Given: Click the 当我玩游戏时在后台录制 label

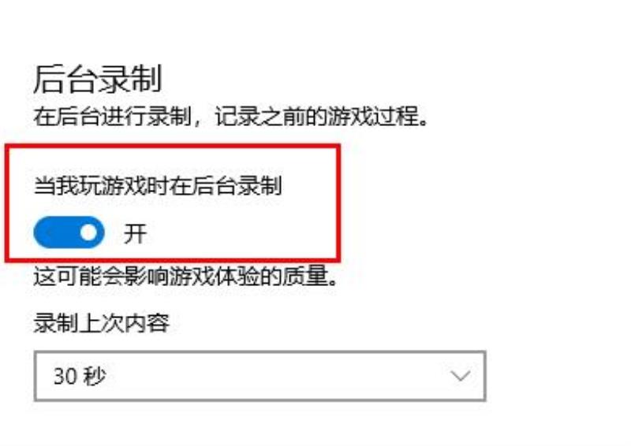Looking at the screenshot, I should tap(158, 185).
